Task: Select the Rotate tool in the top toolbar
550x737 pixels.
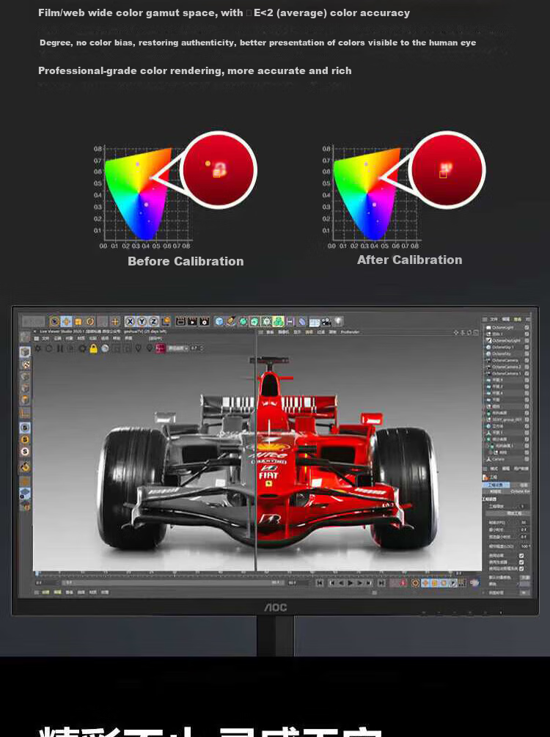Action: pos(89,321)
